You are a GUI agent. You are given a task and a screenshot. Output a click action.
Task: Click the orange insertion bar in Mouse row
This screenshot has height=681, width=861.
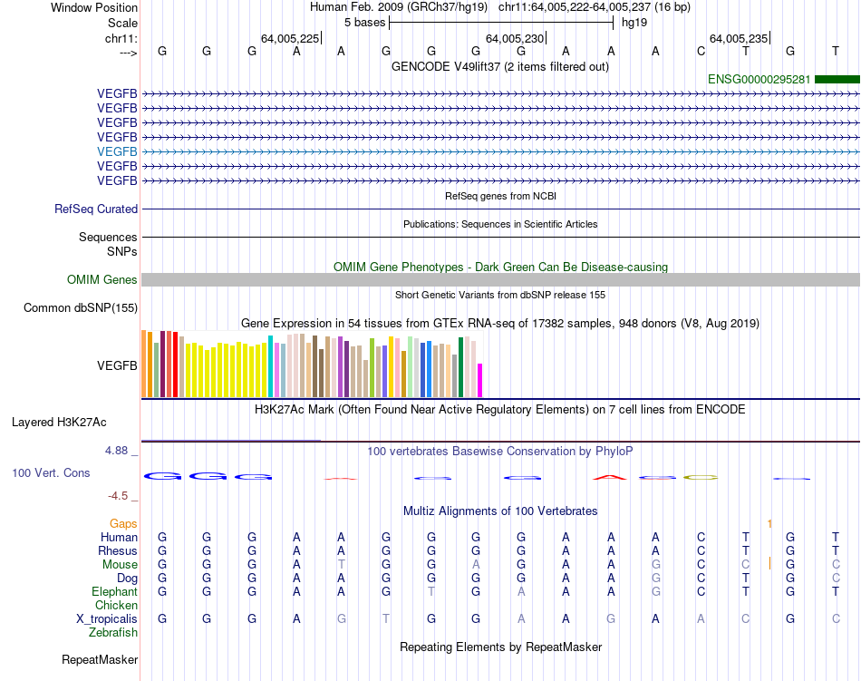click(769, 563)
